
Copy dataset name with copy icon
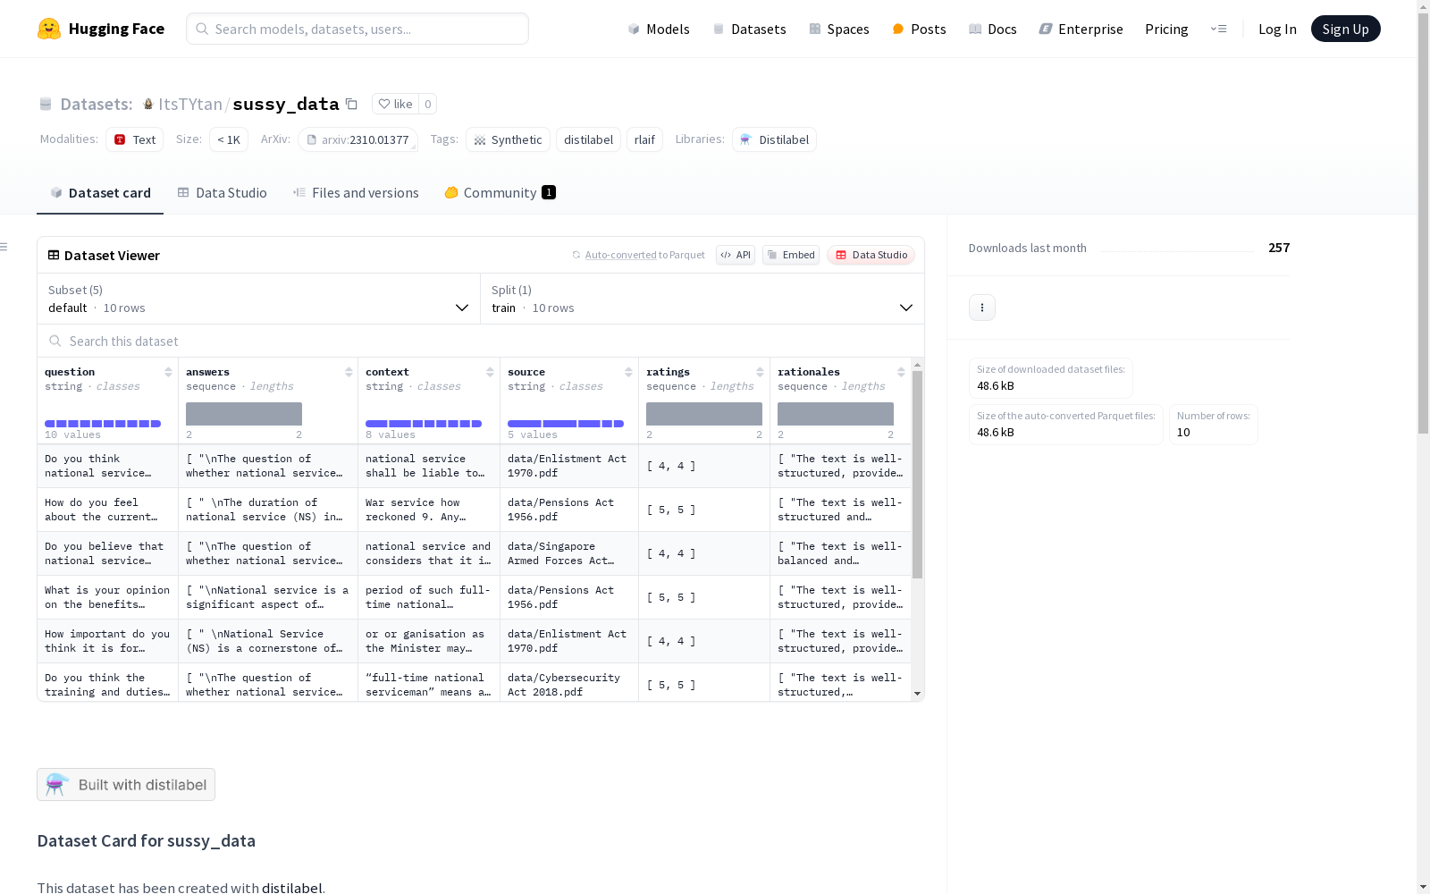[352, 104]
